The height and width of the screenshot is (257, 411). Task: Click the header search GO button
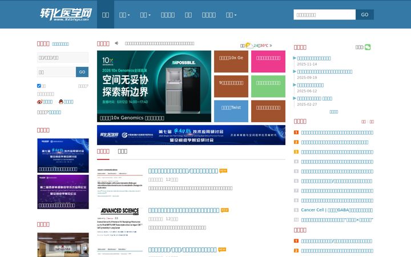(365, 15)
